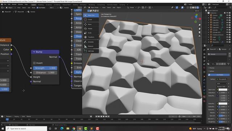Hide Cylinder in viewport via eye icon
This screenshot has height=131, width=232.
pyautogui.click(x=227, y=30)
